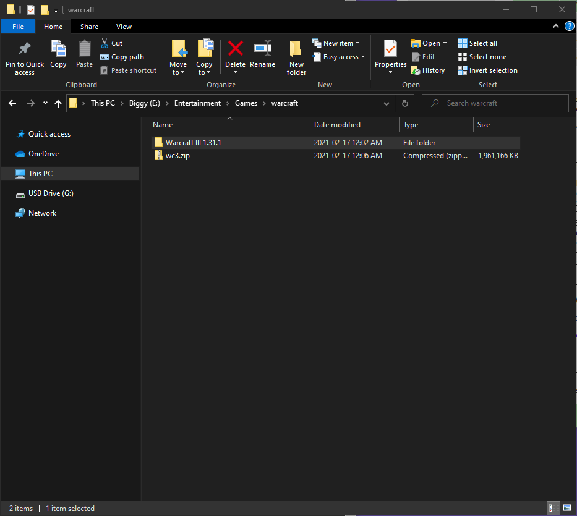Click Biggy (E:) in address breadcrumb

point(144,103)
